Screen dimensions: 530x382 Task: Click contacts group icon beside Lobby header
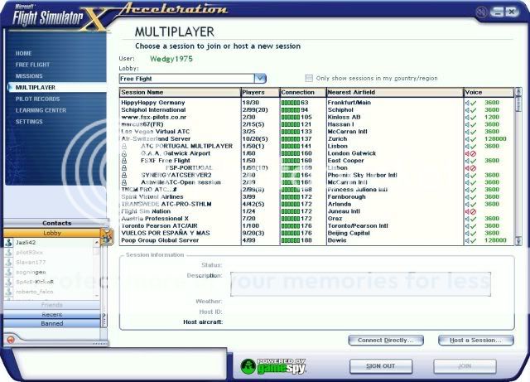coord(106,235)
